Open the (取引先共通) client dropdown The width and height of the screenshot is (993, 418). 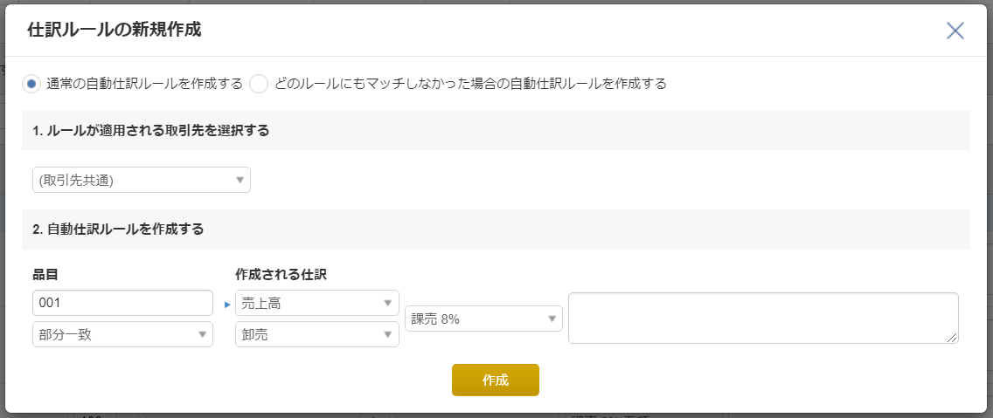tap(142, 180)
